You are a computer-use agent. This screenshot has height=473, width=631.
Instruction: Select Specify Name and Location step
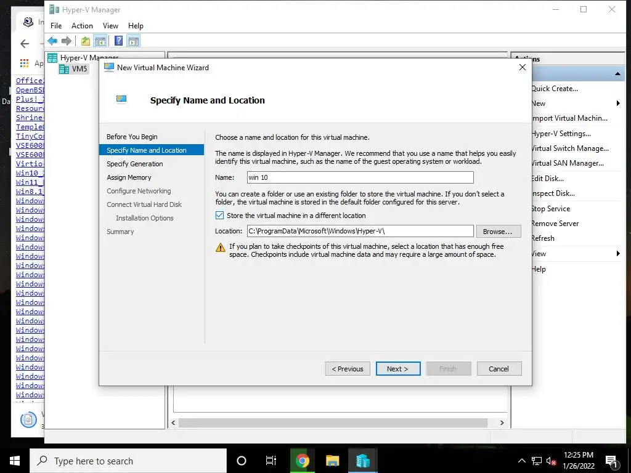[152, 150]
